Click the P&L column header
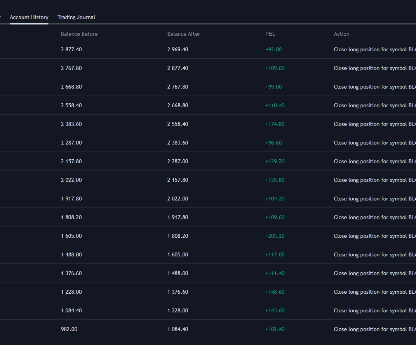 270,34
